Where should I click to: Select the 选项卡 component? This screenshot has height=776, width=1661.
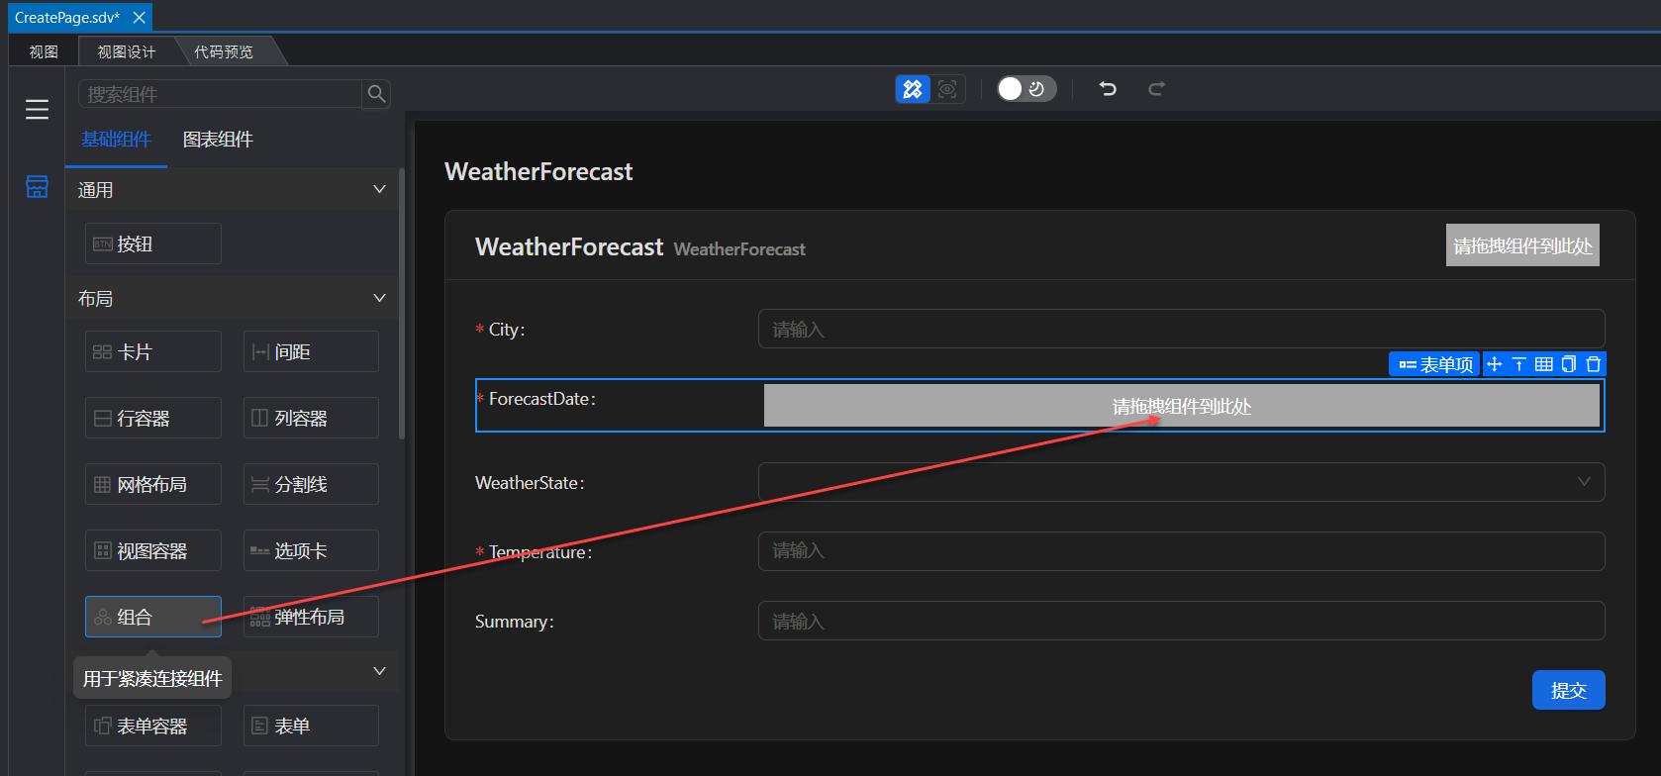(311, 550)
